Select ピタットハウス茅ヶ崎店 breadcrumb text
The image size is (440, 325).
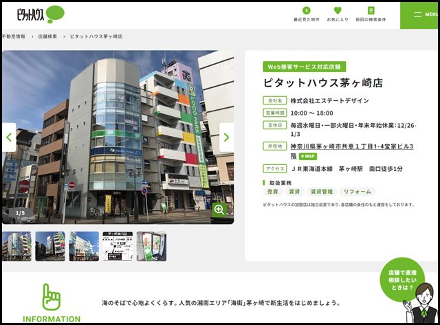pyautogui.click(x=96, y=36)
